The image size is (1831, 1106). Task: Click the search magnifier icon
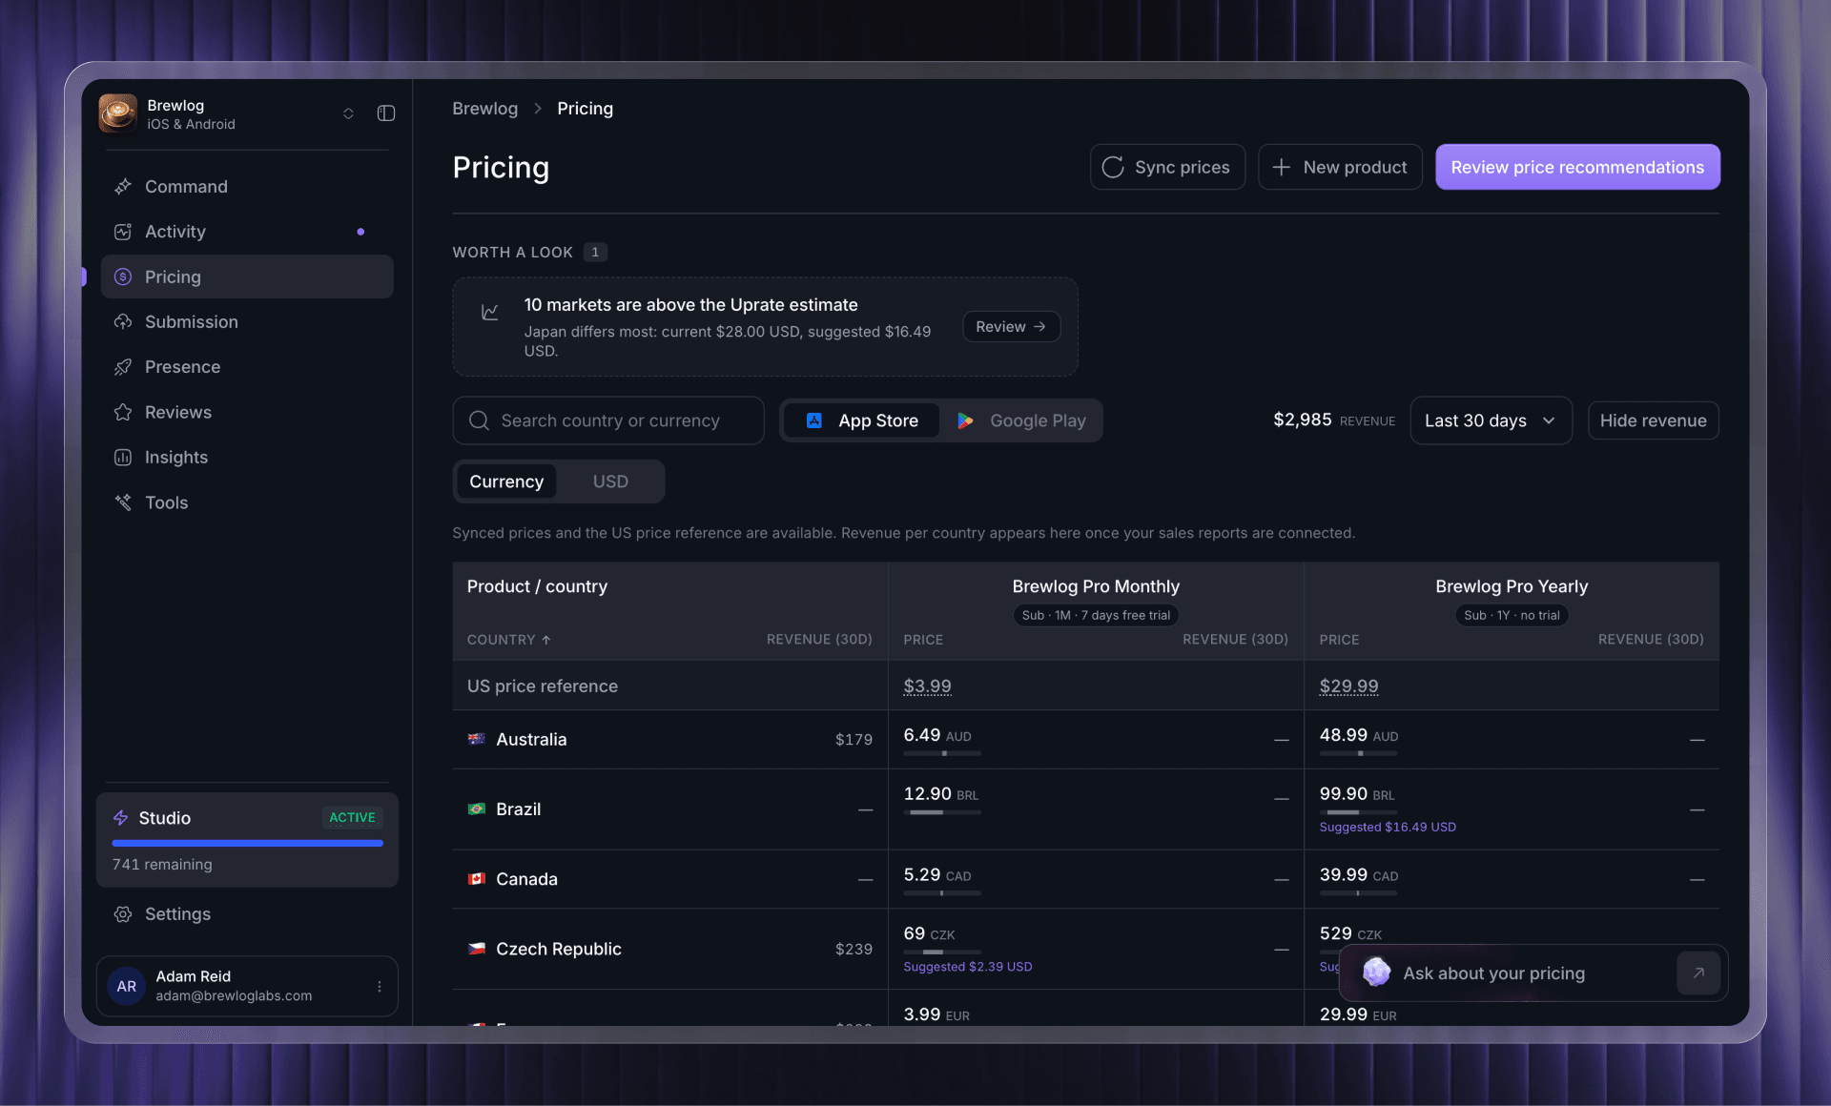[x=479, y=420]
